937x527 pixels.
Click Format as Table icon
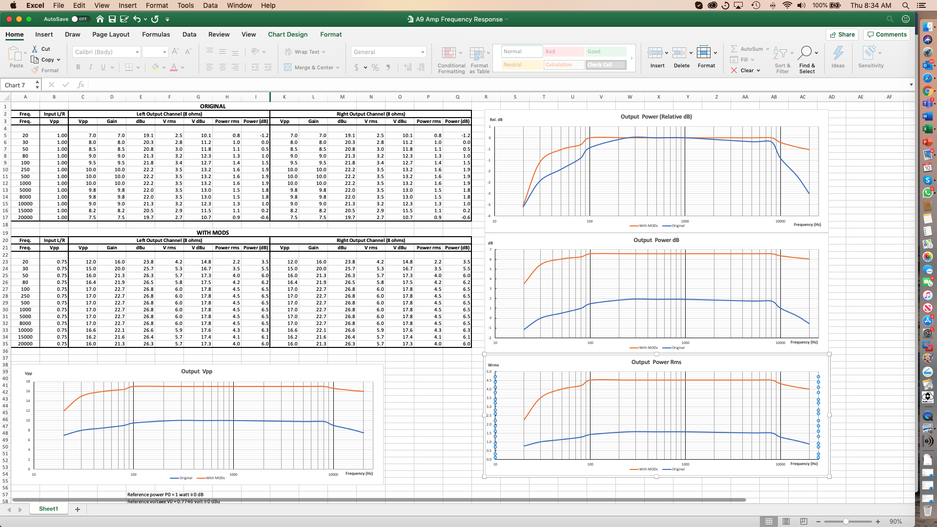tap(477, 53)
